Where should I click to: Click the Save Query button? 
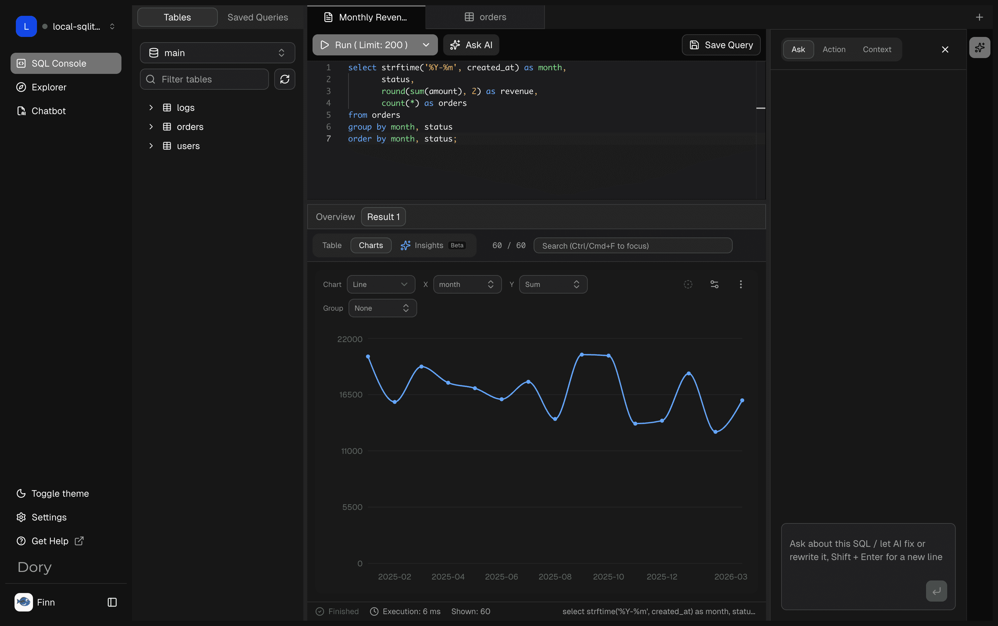click(x=721, y=45)
